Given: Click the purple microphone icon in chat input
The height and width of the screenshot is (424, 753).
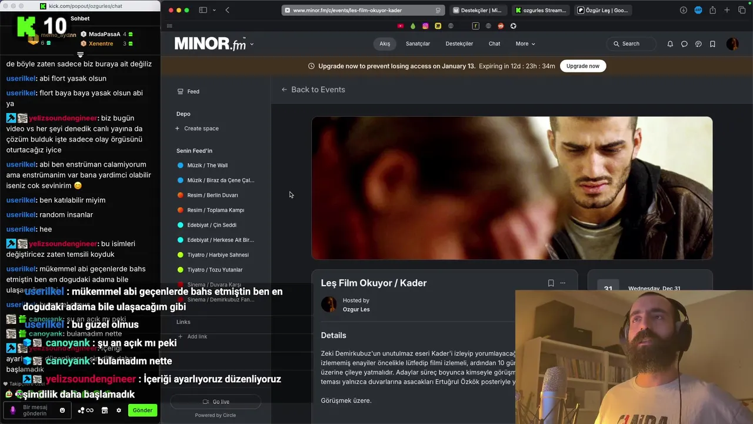Looking at the screenshot, I should 13,410.
